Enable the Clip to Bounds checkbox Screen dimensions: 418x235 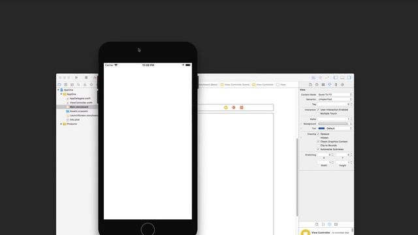318,146
